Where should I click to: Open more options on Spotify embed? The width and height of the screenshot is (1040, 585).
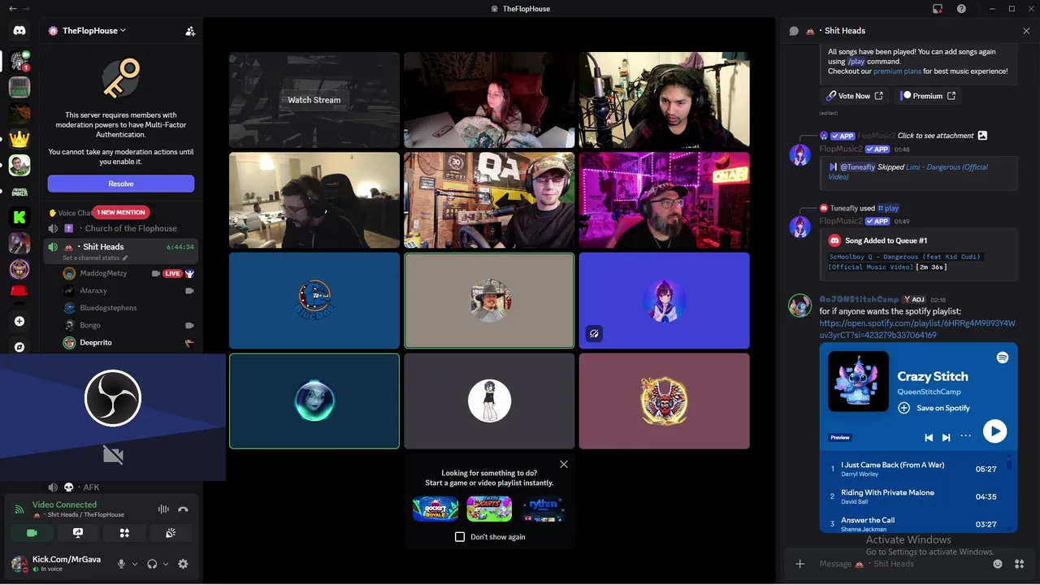point(965,436)
